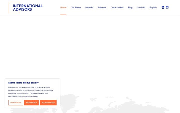Open the Case Studies page

click(x=117, y=8)
